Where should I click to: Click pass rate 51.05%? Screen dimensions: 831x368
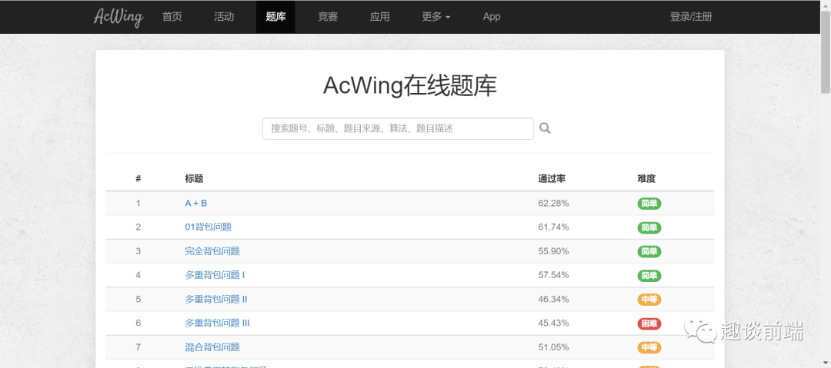tap(553, 347)
